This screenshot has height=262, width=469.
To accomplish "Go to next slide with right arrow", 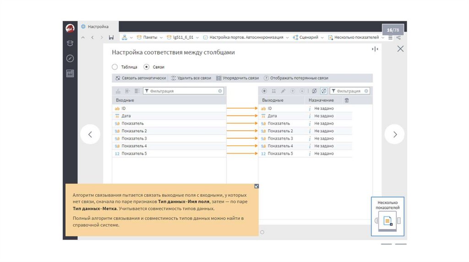I will point(394,134).
